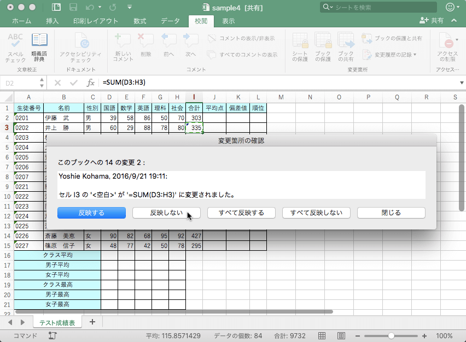Select row 3 header

[x=7, y=128]
